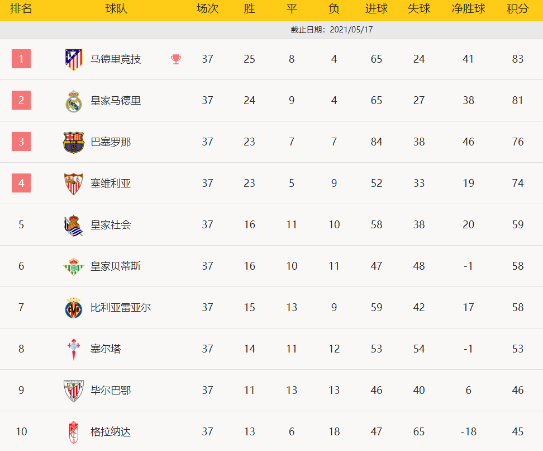The width and height of the screenshot is (543, 451).
Task: Click the Sevilla club crest
Action: (x=73, y=184)
